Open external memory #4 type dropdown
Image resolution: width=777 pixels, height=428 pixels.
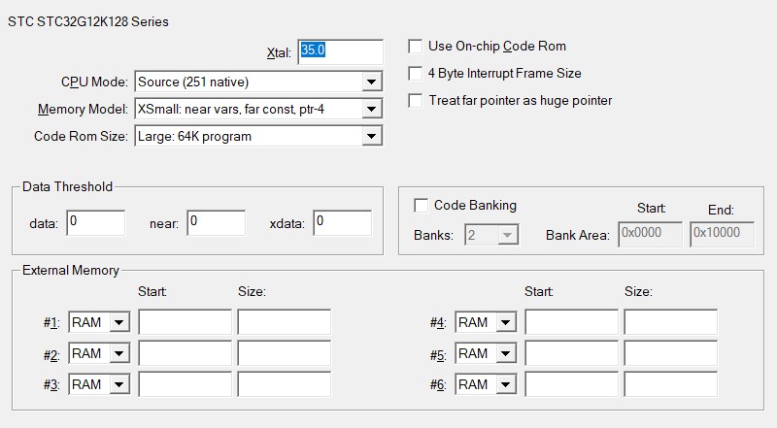[486, 322]
